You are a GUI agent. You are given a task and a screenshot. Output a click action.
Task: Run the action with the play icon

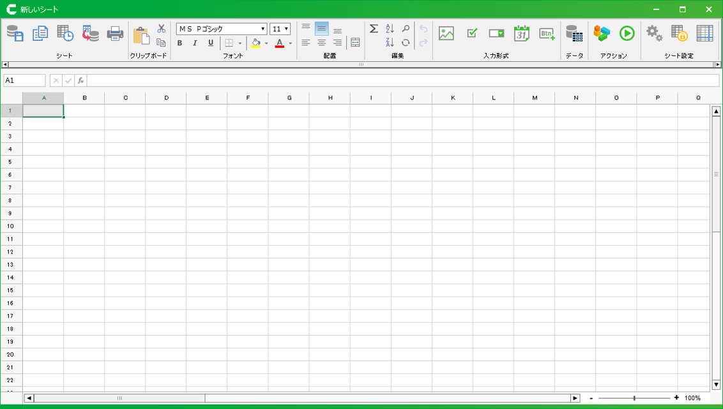pyautogui.click(x=627, y=33)
